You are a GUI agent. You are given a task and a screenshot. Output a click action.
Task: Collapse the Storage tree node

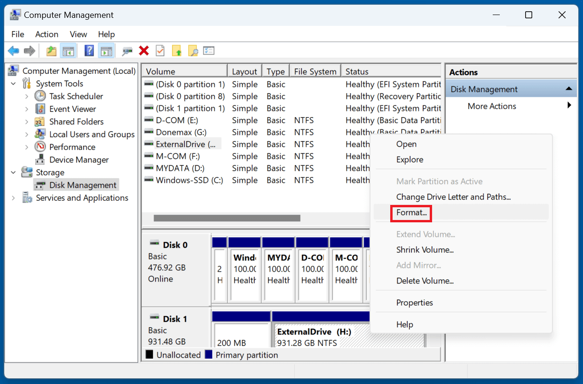[x=13, y=172]
